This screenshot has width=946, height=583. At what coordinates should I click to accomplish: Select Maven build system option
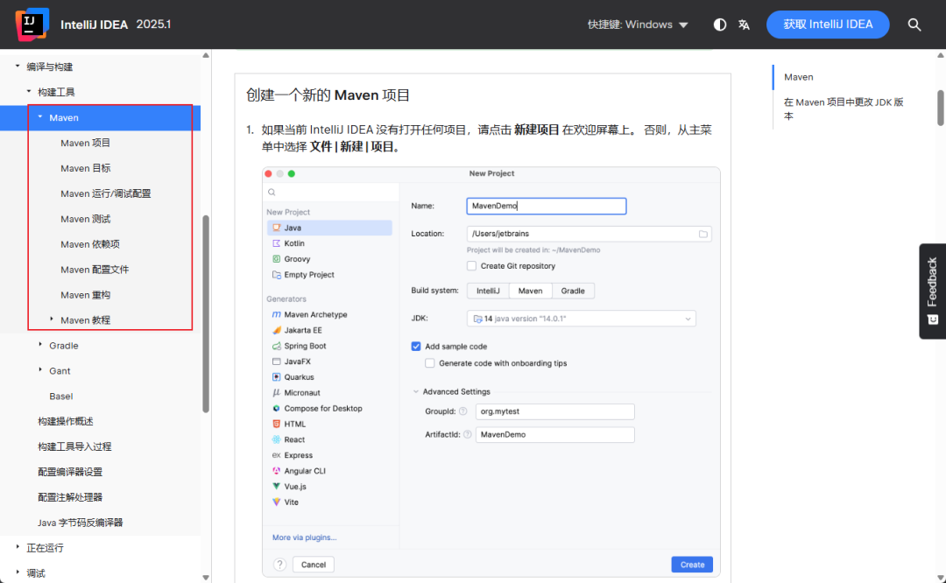coord(530,291)
